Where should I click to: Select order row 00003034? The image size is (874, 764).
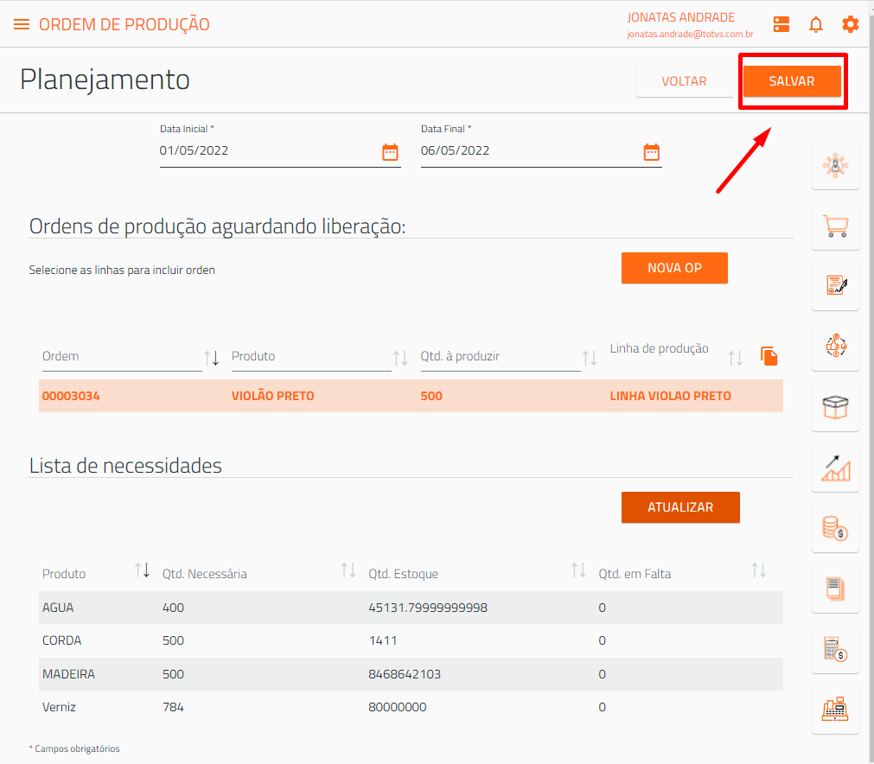pos(411,396)
